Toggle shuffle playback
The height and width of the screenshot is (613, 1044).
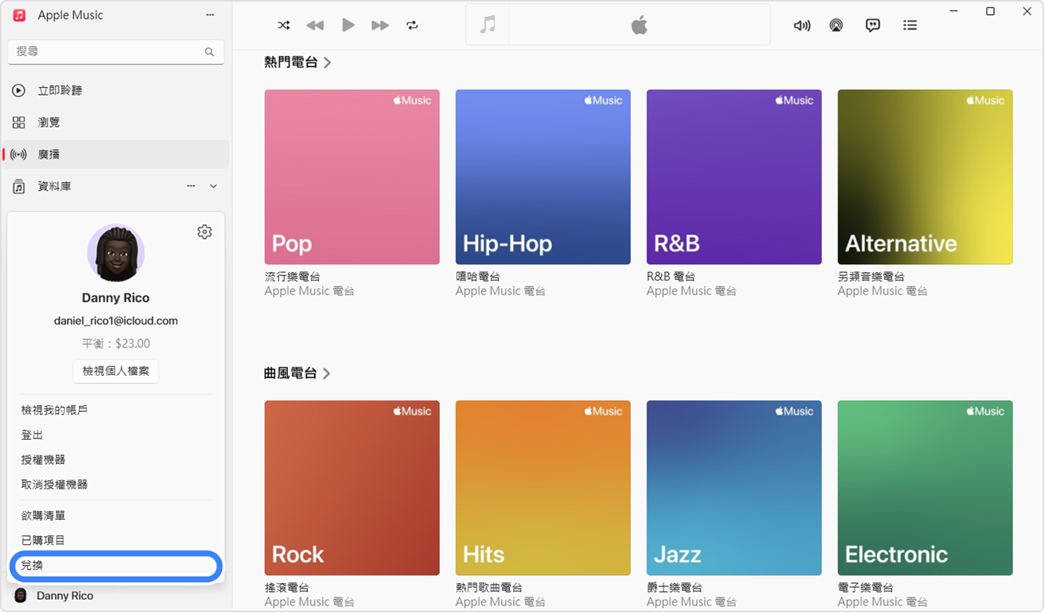click(283, 25)
